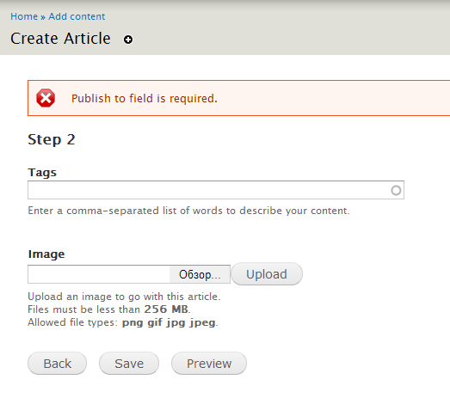Click the Обзор browse button
Viewport: 450px width, 398px height.
pos(200,274)
